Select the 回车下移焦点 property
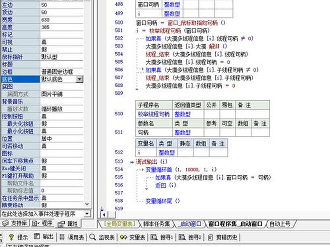The image size is (330, 247). coord(18,161)
